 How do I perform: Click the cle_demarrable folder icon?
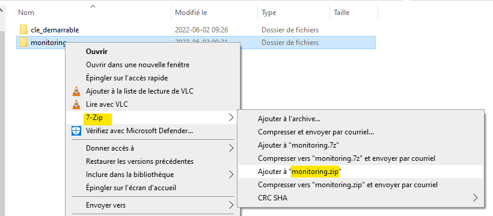(x=23, y=30)
